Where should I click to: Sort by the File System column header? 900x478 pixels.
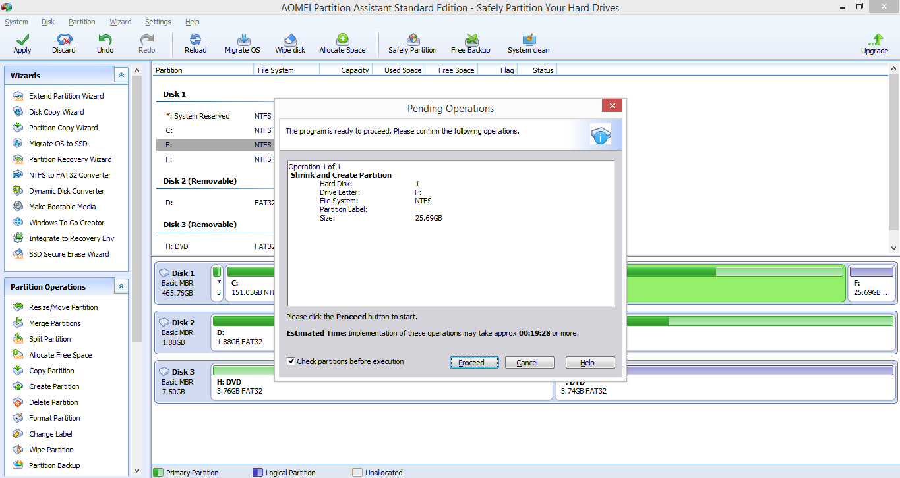287,70
